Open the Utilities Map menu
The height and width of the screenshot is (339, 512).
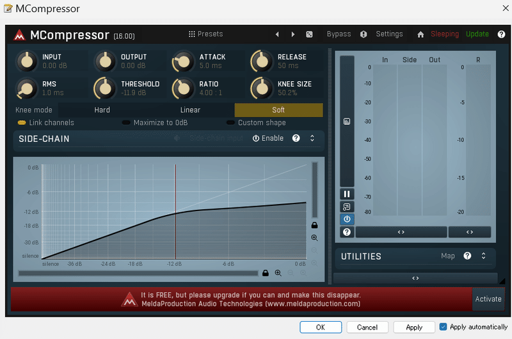pos(447,256)
